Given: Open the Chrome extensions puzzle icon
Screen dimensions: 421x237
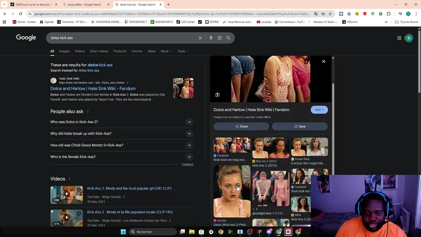Looking at the screenshot, I should coord(388,14).
